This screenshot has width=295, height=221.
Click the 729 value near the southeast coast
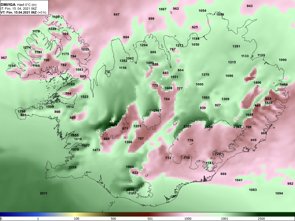[218, 154]
